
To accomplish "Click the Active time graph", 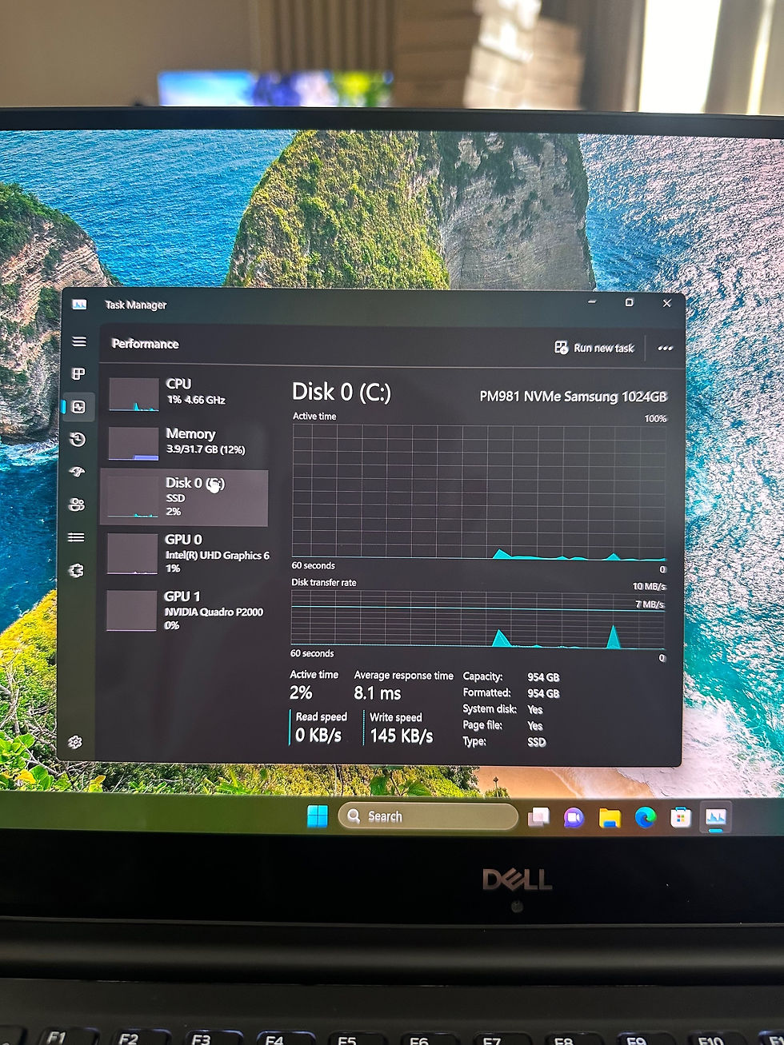I will click(x=479, y=493).
